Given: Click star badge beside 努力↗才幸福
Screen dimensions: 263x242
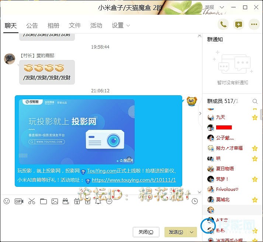Looking at the screenshot, I should [255, 148].
